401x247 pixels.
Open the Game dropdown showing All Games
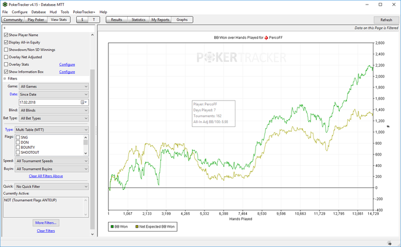coord(54,86)
